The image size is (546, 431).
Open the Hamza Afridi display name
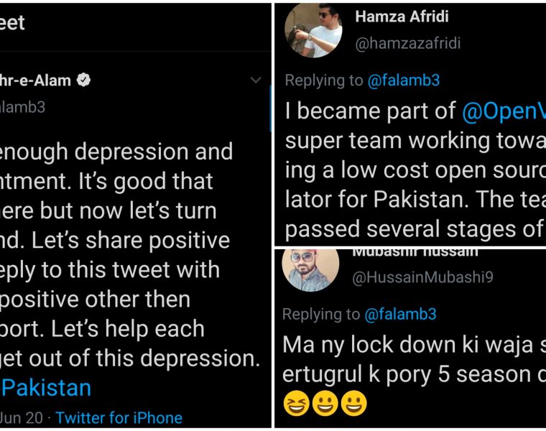click(402, 16)
